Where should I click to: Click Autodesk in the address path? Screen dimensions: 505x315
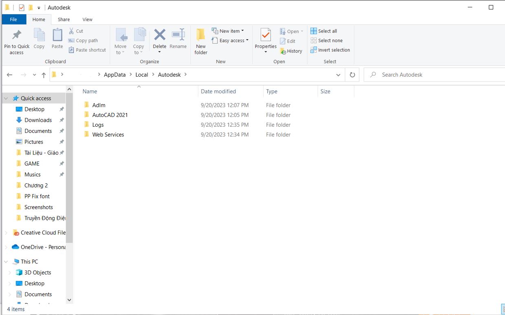[x=169, y=75]
